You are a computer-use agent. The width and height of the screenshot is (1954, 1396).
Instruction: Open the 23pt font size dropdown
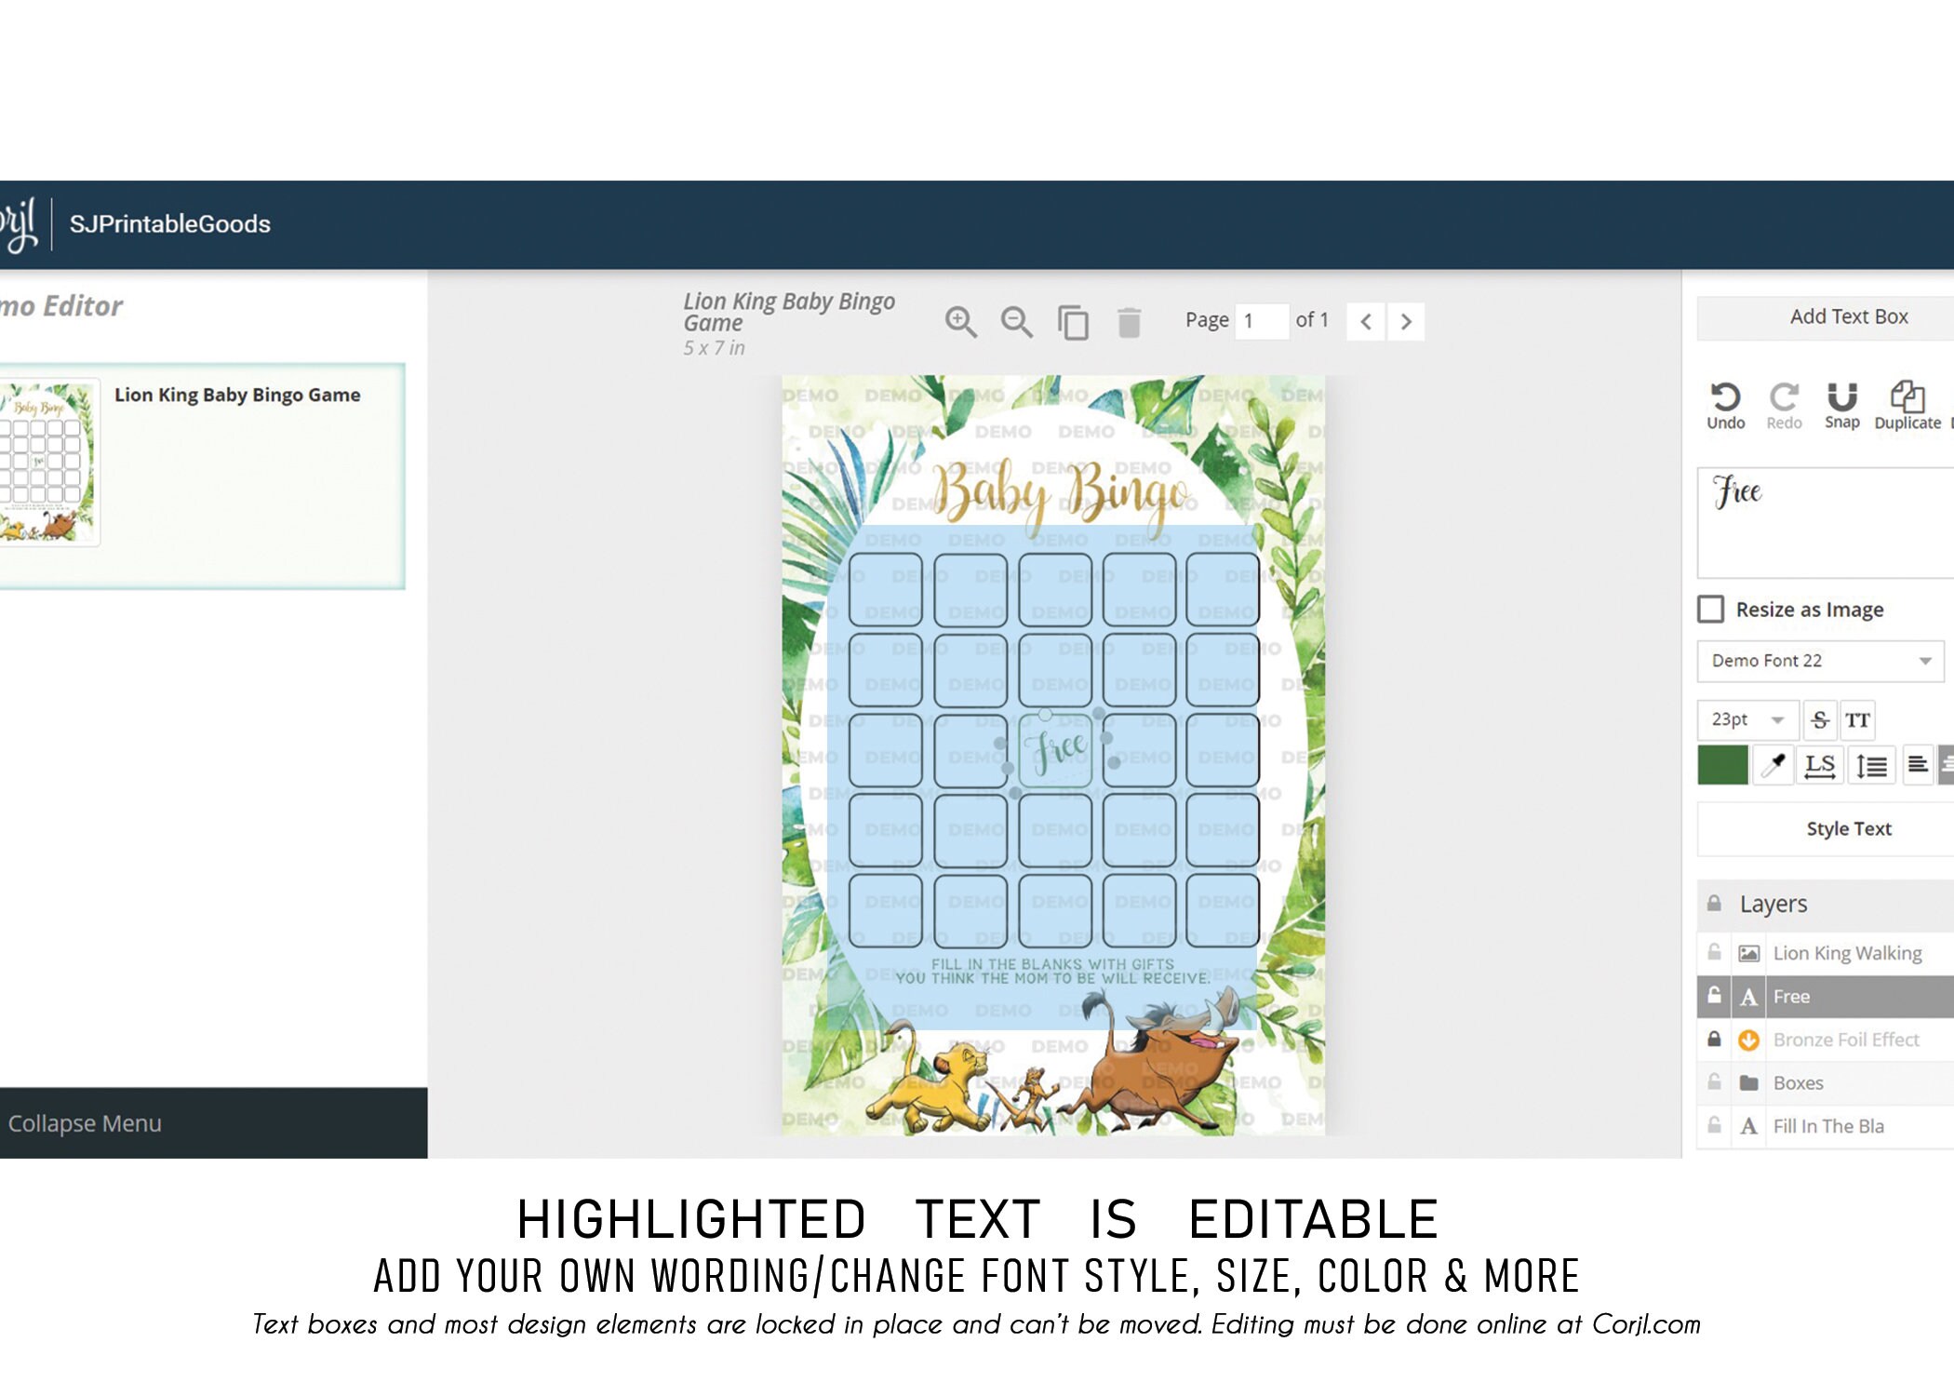point(1747,720)
